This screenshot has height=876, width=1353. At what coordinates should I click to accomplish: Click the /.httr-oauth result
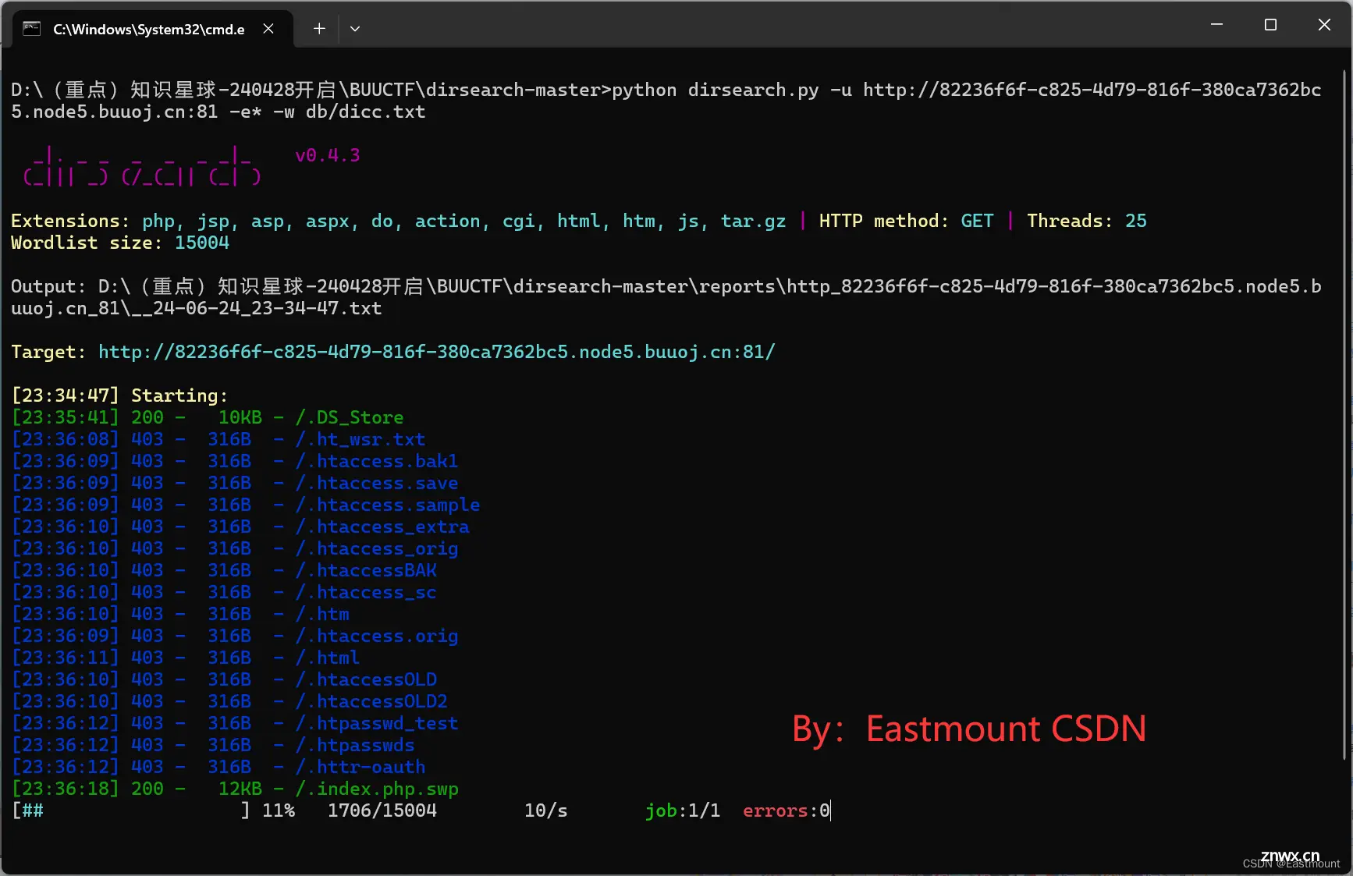(x=218, y=767)
